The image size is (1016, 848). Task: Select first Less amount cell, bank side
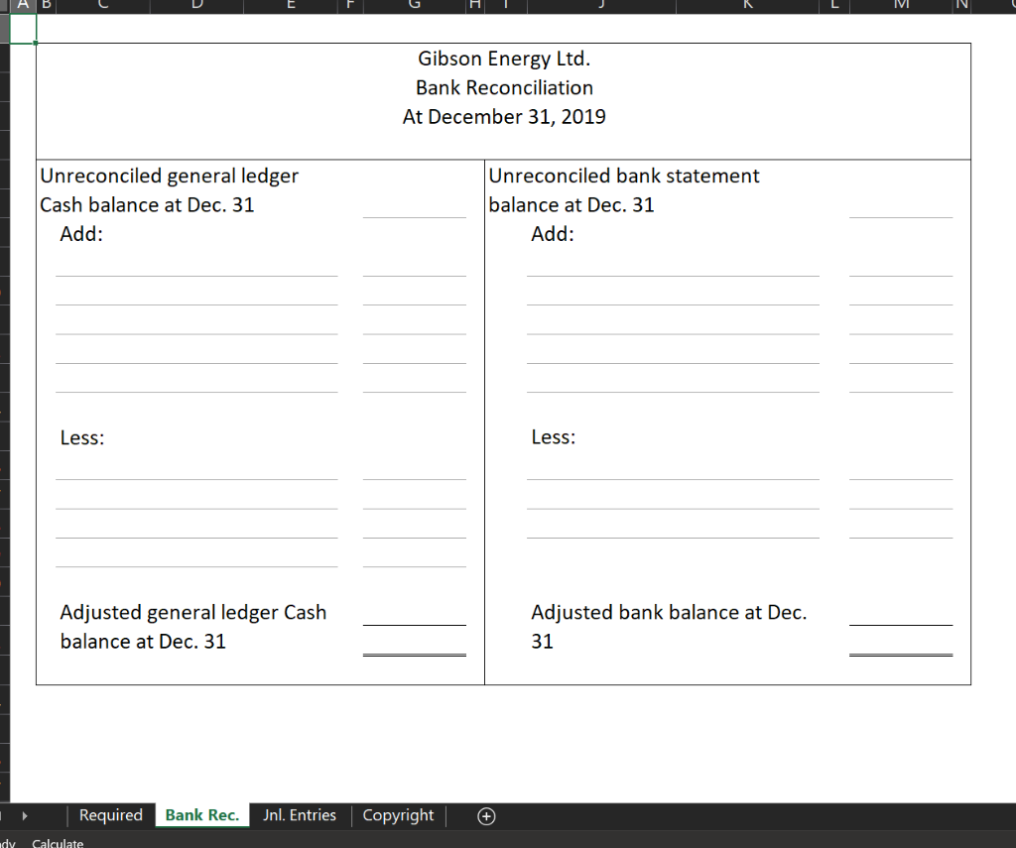pyautogui.click(x=901, y=466)
